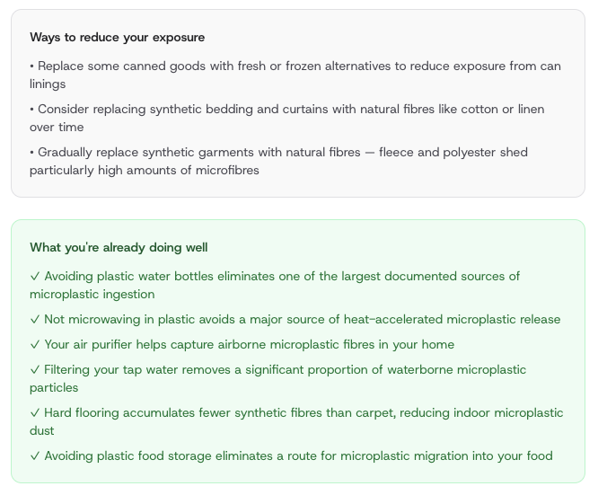Click the heat-accelerated microplastic release statement
Viewport: 598px width, 495px height.
[x=302, y=320]
